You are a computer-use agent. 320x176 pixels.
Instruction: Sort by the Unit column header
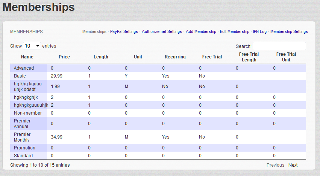click(138, 57)
